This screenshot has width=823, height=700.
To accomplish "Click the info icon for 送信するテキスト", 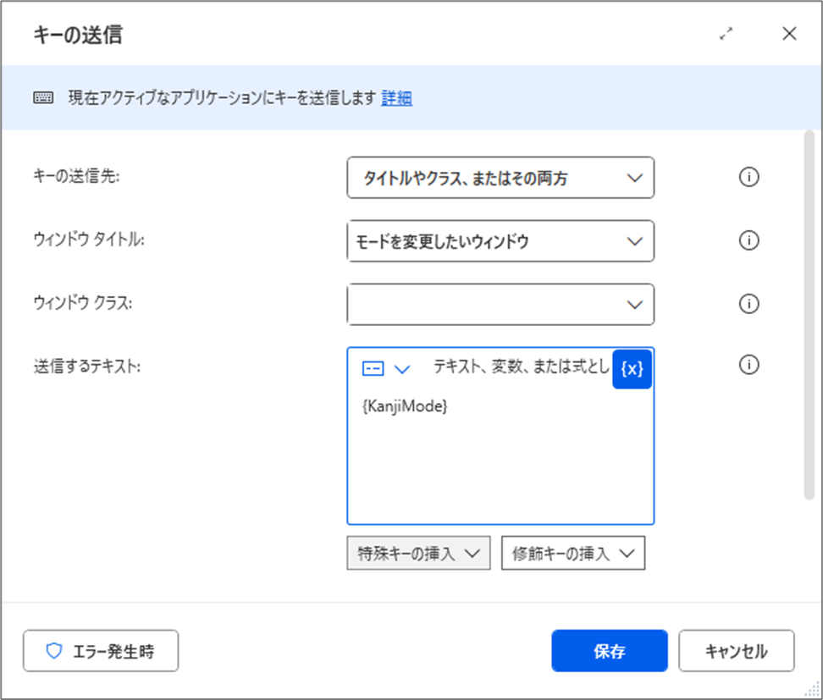I will [748, 365].
